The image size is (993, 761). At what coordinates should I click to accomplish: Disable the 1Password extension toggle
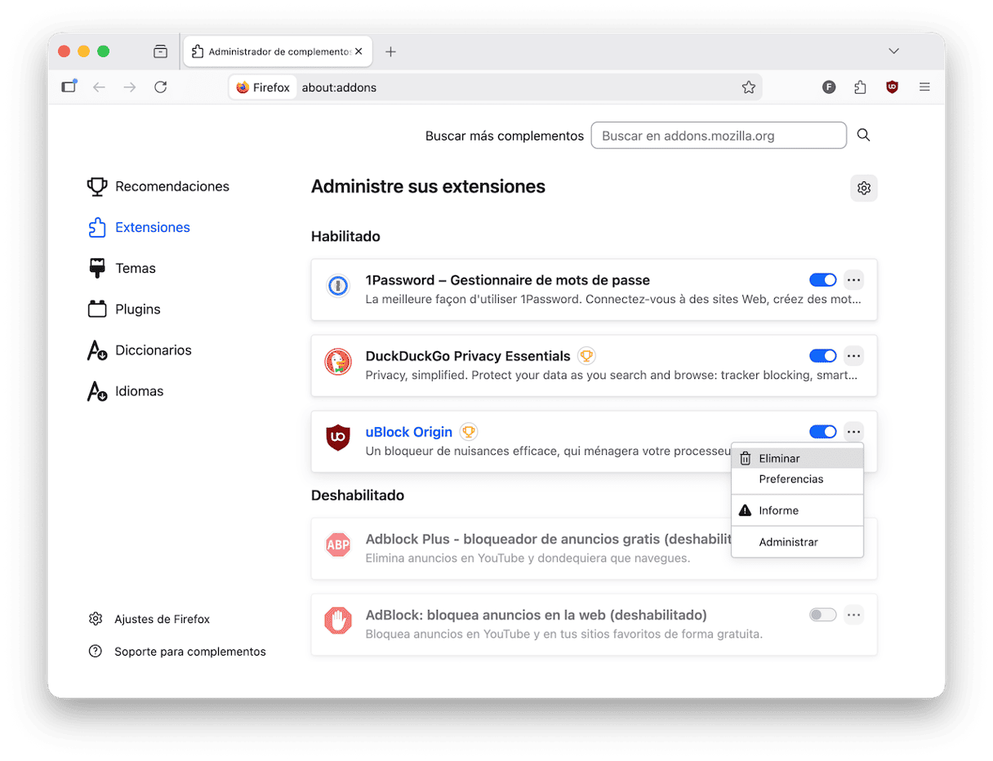822,280
